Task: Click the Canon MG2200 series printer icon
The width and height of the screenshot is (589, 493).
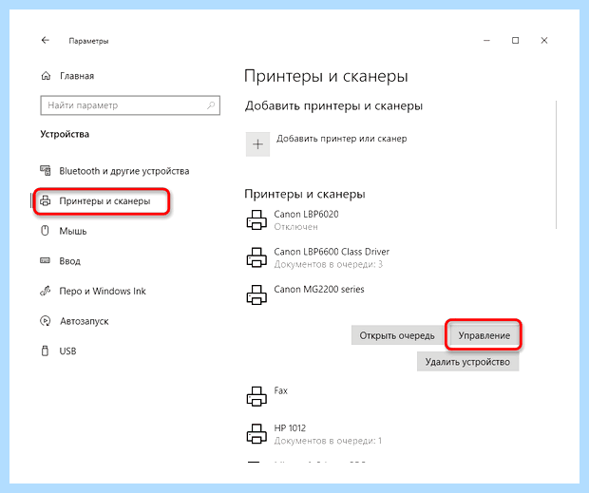Action: click(256, 295)
